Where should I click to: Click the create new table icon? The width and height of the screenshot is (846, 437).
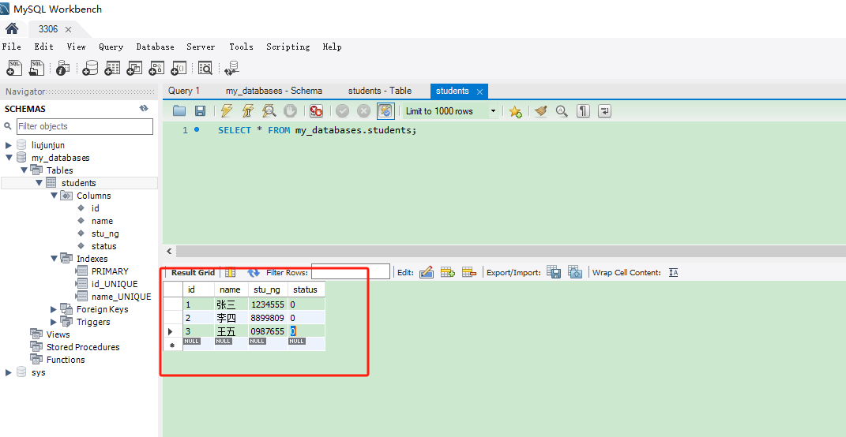pyautogui.click(x=111, y=67)
